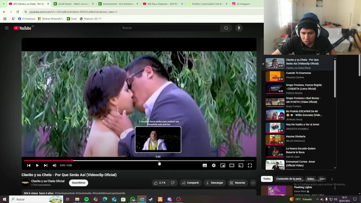Switch to Rauw Alejandro YouTube tab
Viewport: 361px width, 203px height.
tap(163, 4)
